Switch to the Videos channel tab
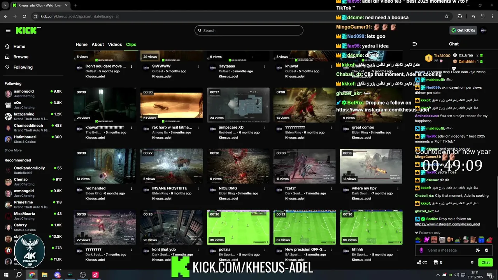The width and height of the screenshot is (498, 280). pos(115,44)
